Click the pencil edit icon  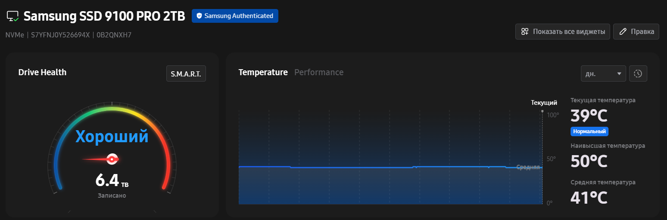click(623, 31)
